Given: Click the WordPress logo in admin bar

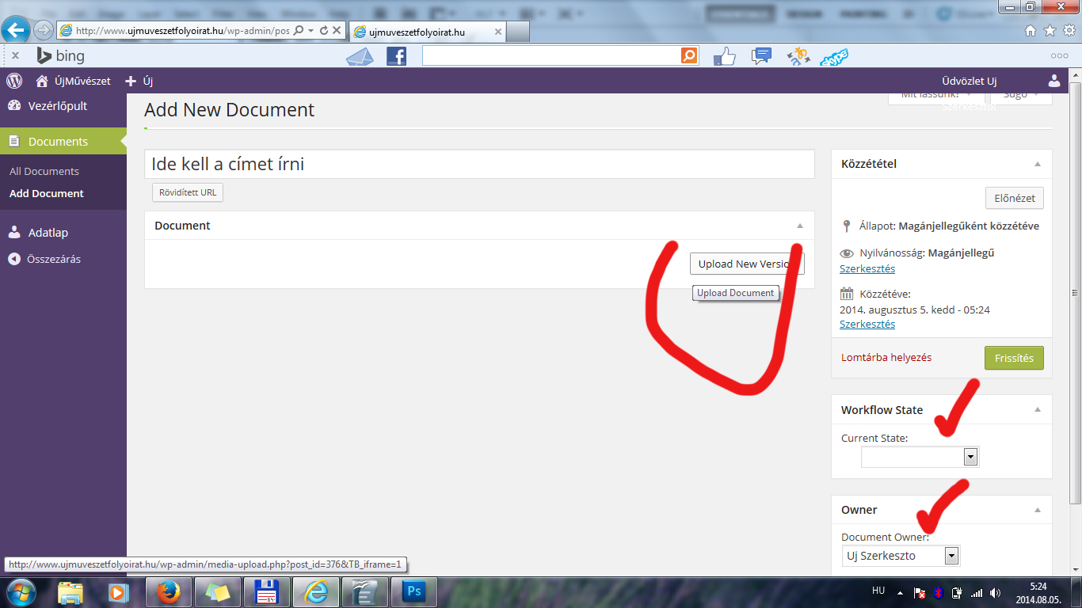Looking at the screenshot, I should pos(14,81).
